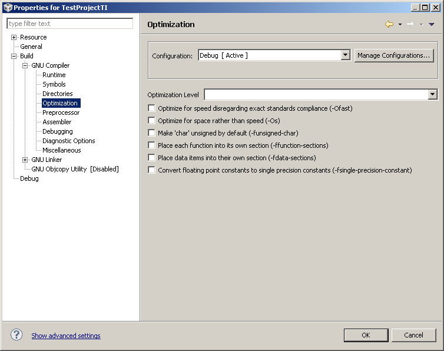Close the Properties dialog

[435, 8]
